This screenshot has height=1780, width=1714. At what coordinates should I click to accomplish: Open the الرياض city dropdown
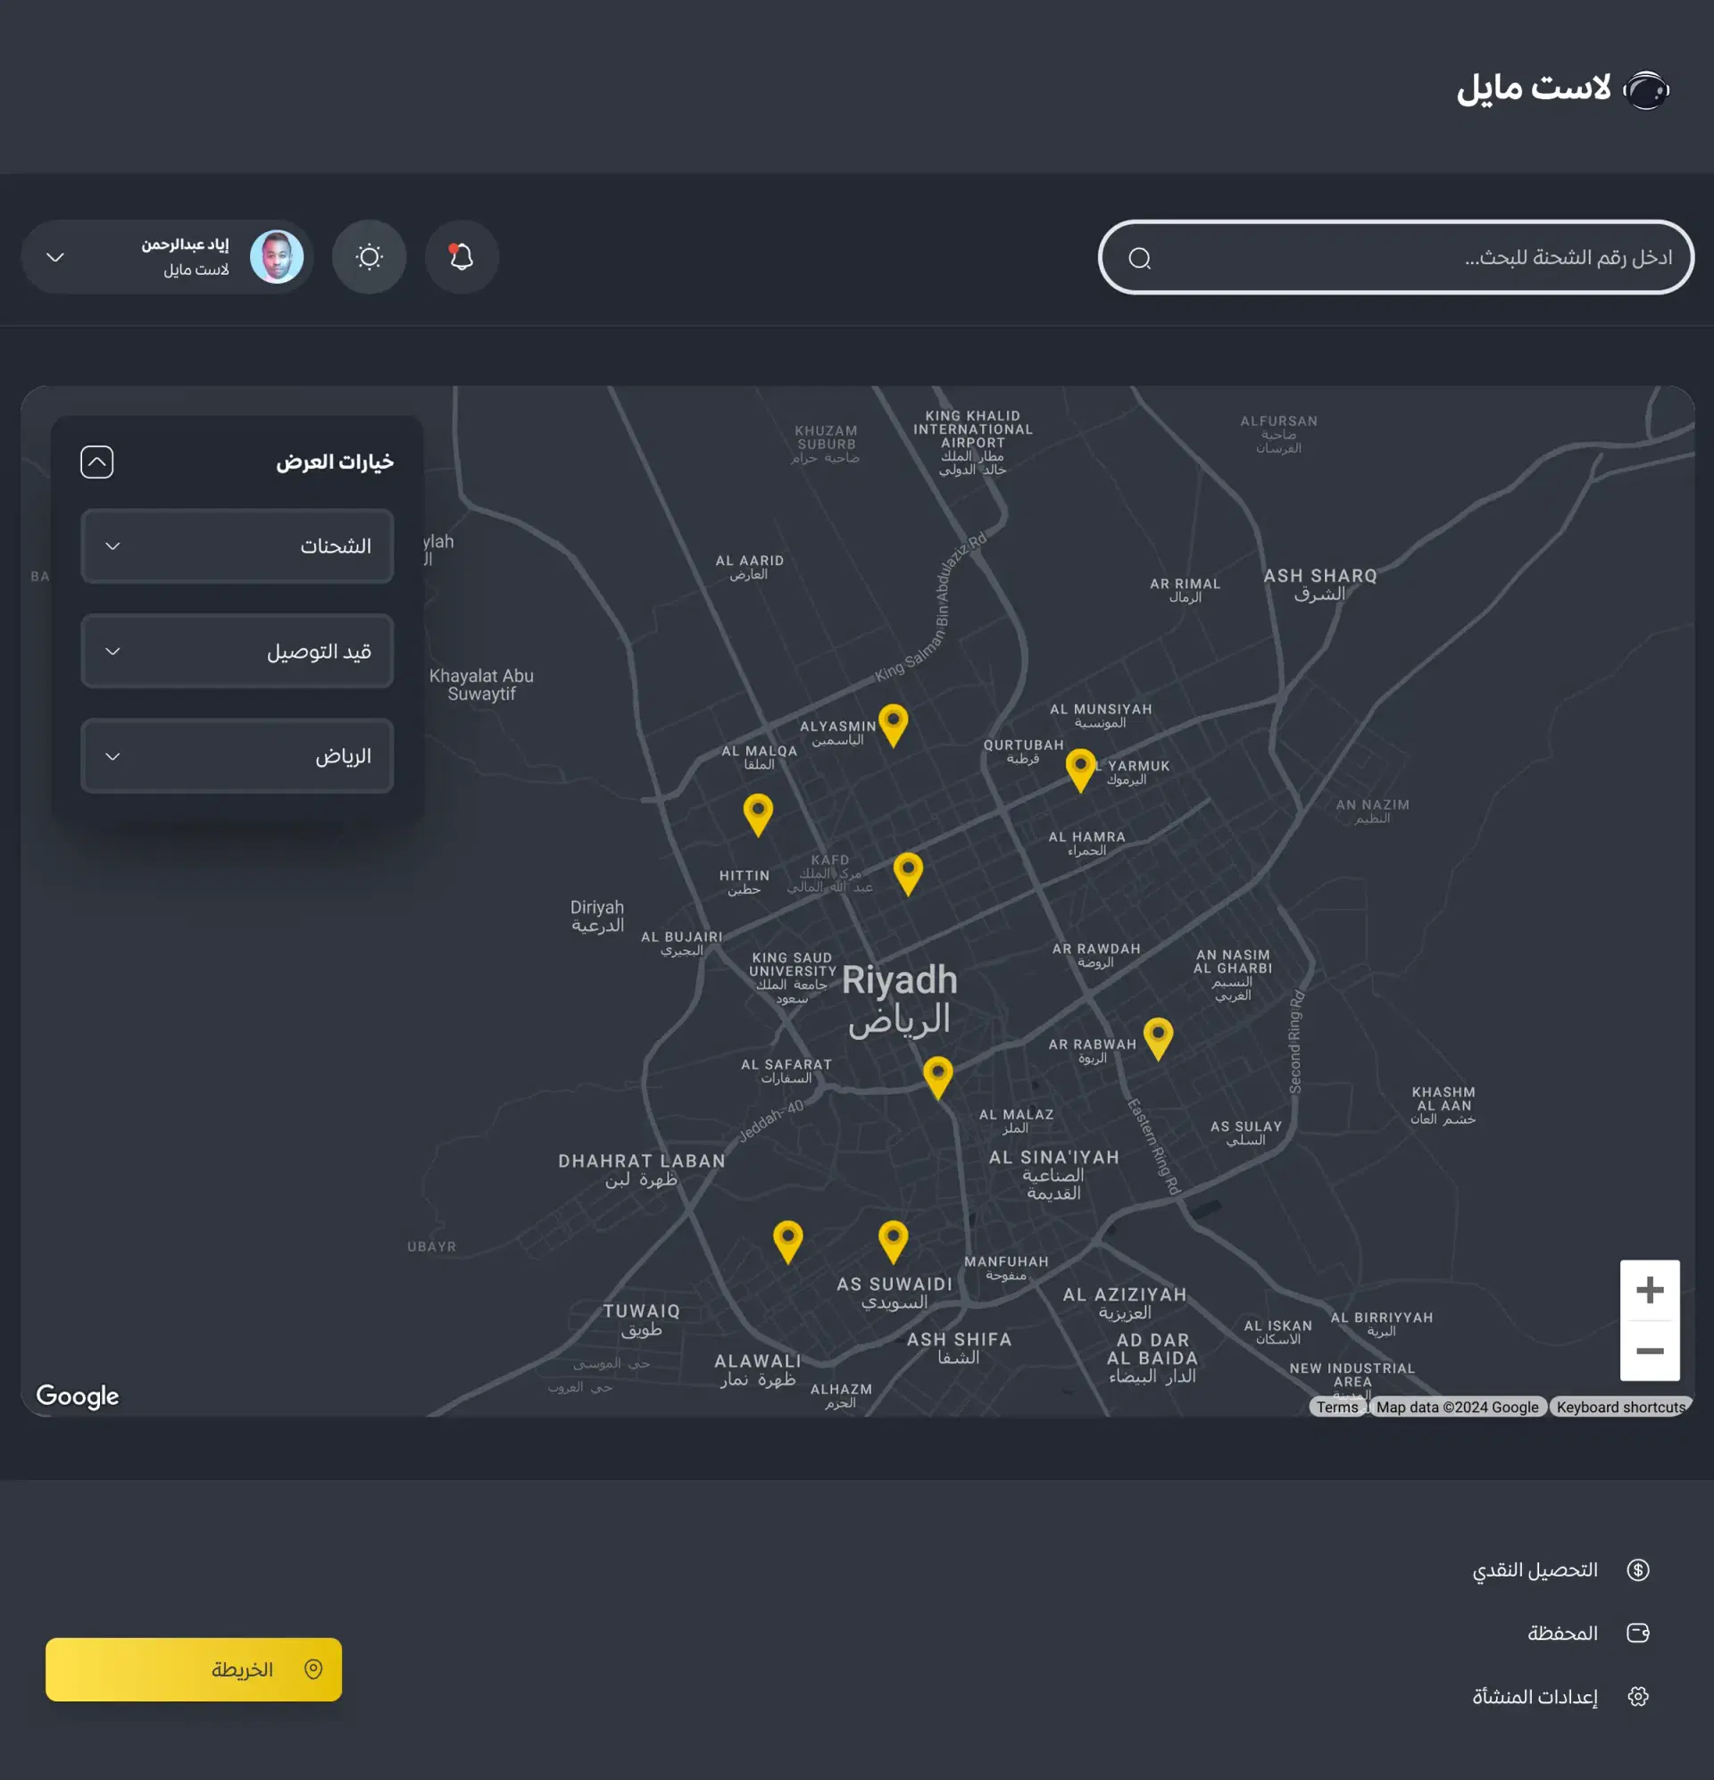pyautogui.click(x=237, y=756)
